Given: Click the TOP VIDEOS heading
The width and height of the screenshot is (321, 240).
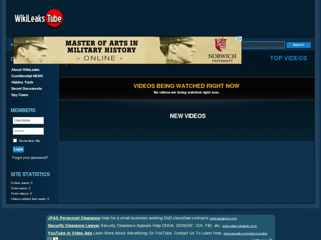Looking at the screenshot, I should pyautogui.click(x=288, y=58).
